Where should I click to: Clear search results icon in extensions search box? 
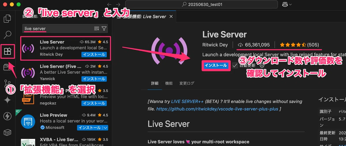pyautogui.click(x=97, y=28)
